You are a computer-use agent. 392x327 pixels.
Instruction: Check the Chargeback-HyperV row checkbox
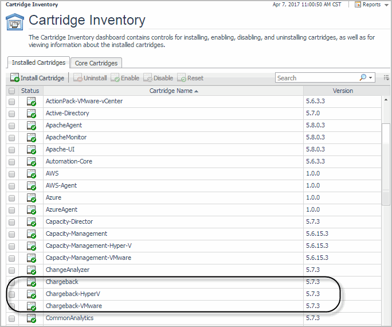(12, 294)
